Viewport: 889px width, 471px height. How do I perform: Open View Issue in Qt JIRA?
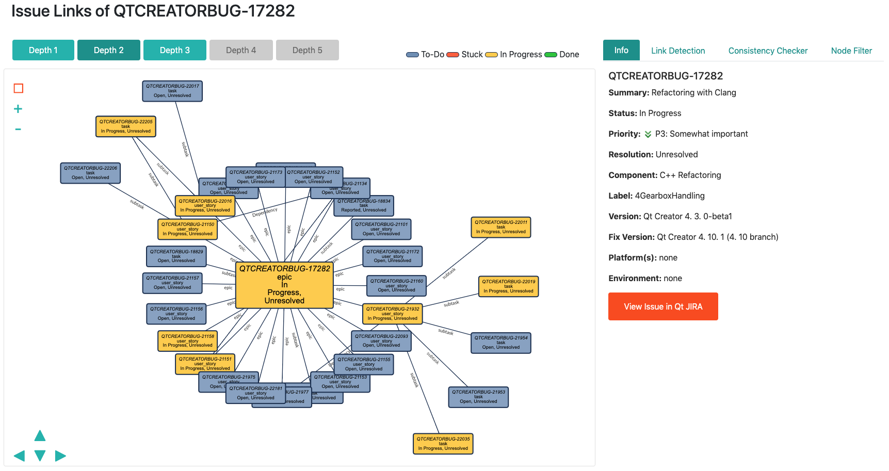pyautogui.click(x=663, y=306)
